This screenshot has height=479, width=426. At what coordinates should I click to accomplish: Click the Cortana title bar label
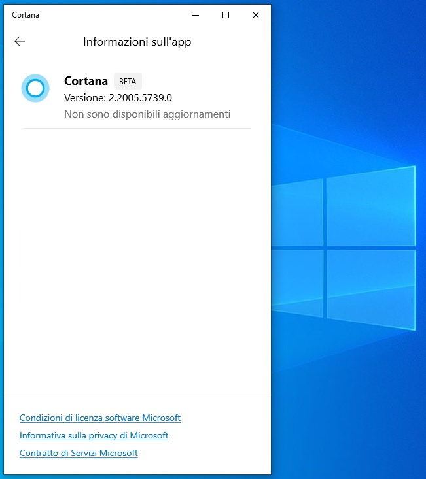[x=26, y=15]
